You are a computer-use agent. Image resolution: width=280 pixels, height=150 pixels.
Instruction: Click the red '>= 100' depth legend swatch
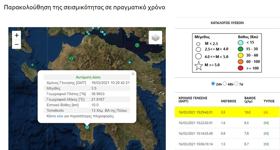click(x=240, y=68)
